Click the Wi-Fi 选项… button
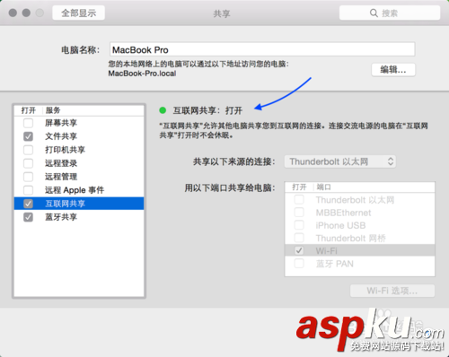 [x=392, y=291]
